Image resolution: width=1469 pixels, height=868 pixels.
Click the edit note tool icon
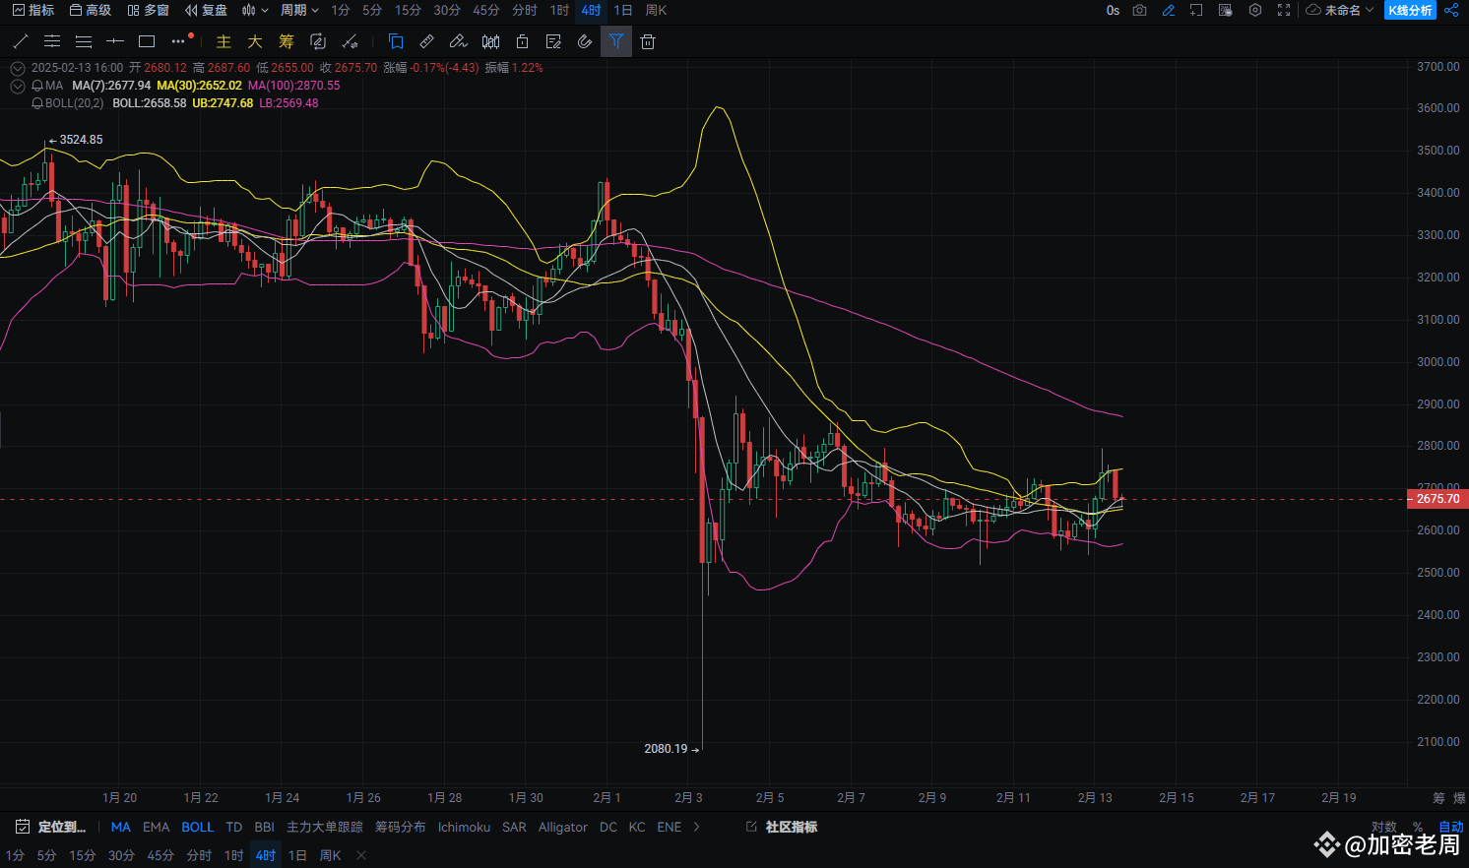click(553, 41)
